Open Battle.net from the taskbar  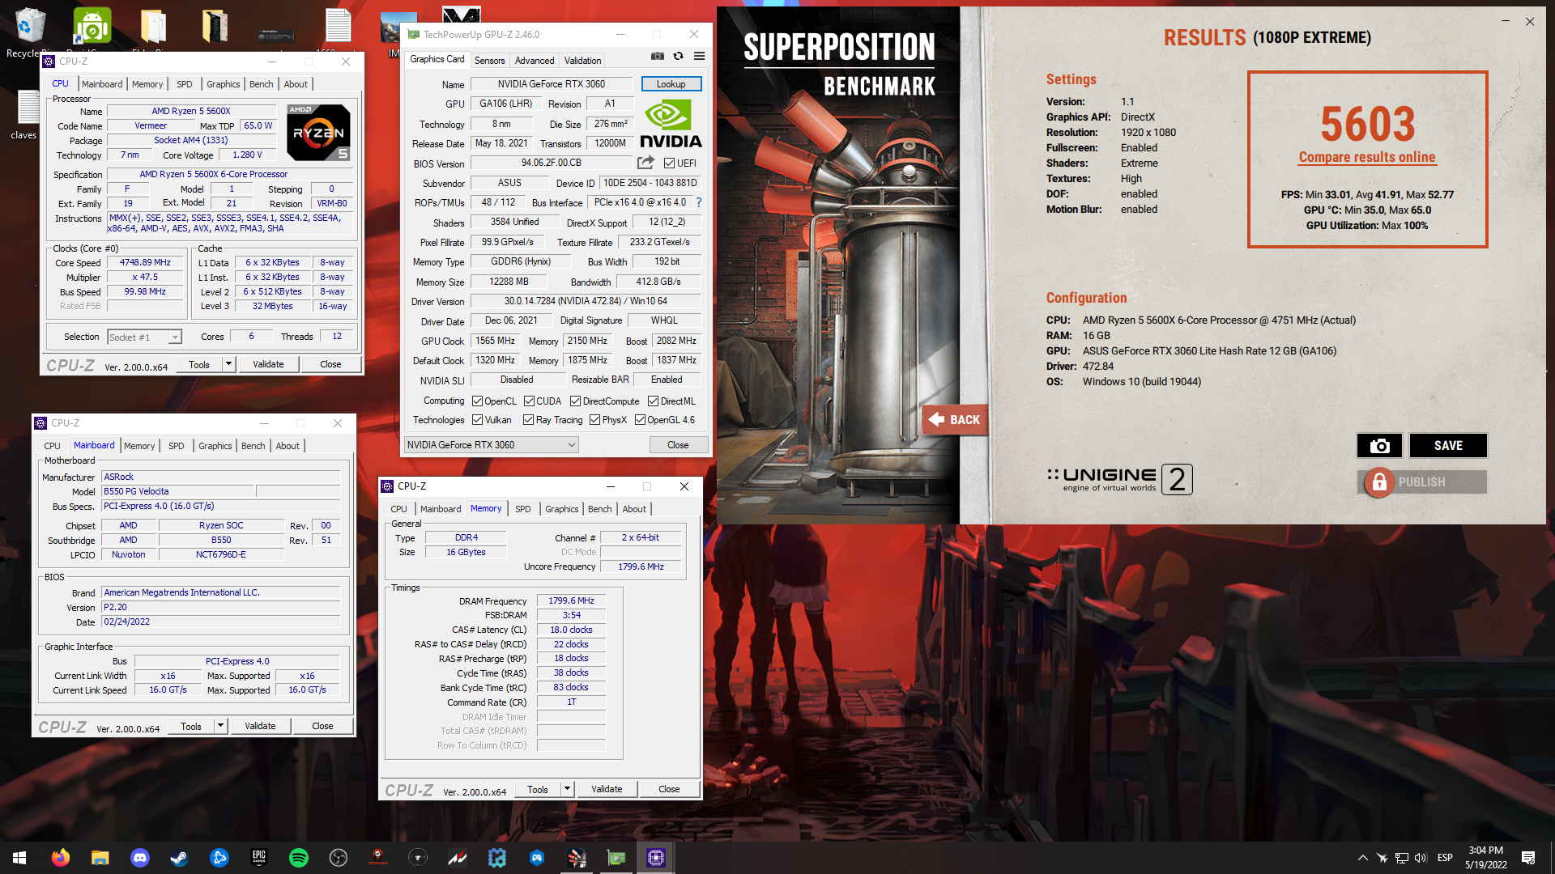click(219, 858)
